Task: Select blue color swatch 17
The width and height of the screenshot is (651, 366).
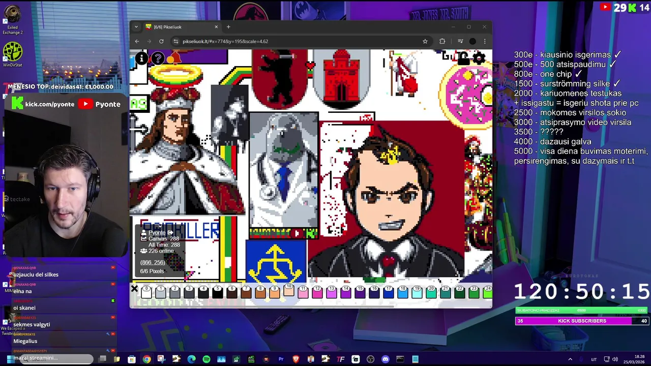Action: coord(389,291)
